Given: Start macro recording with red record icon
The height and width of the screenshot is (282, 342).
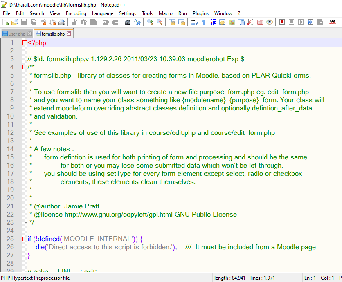Looking at the screenshot, I should tap(282, 22).
